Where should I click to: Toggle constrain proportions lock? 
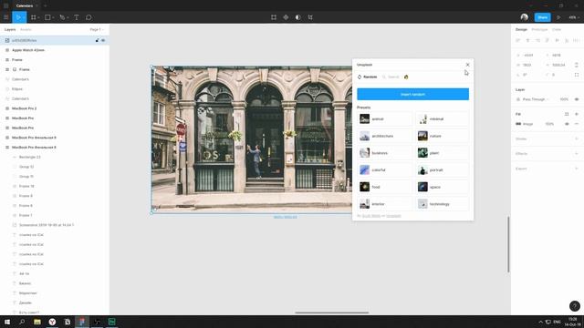point(577,65)
